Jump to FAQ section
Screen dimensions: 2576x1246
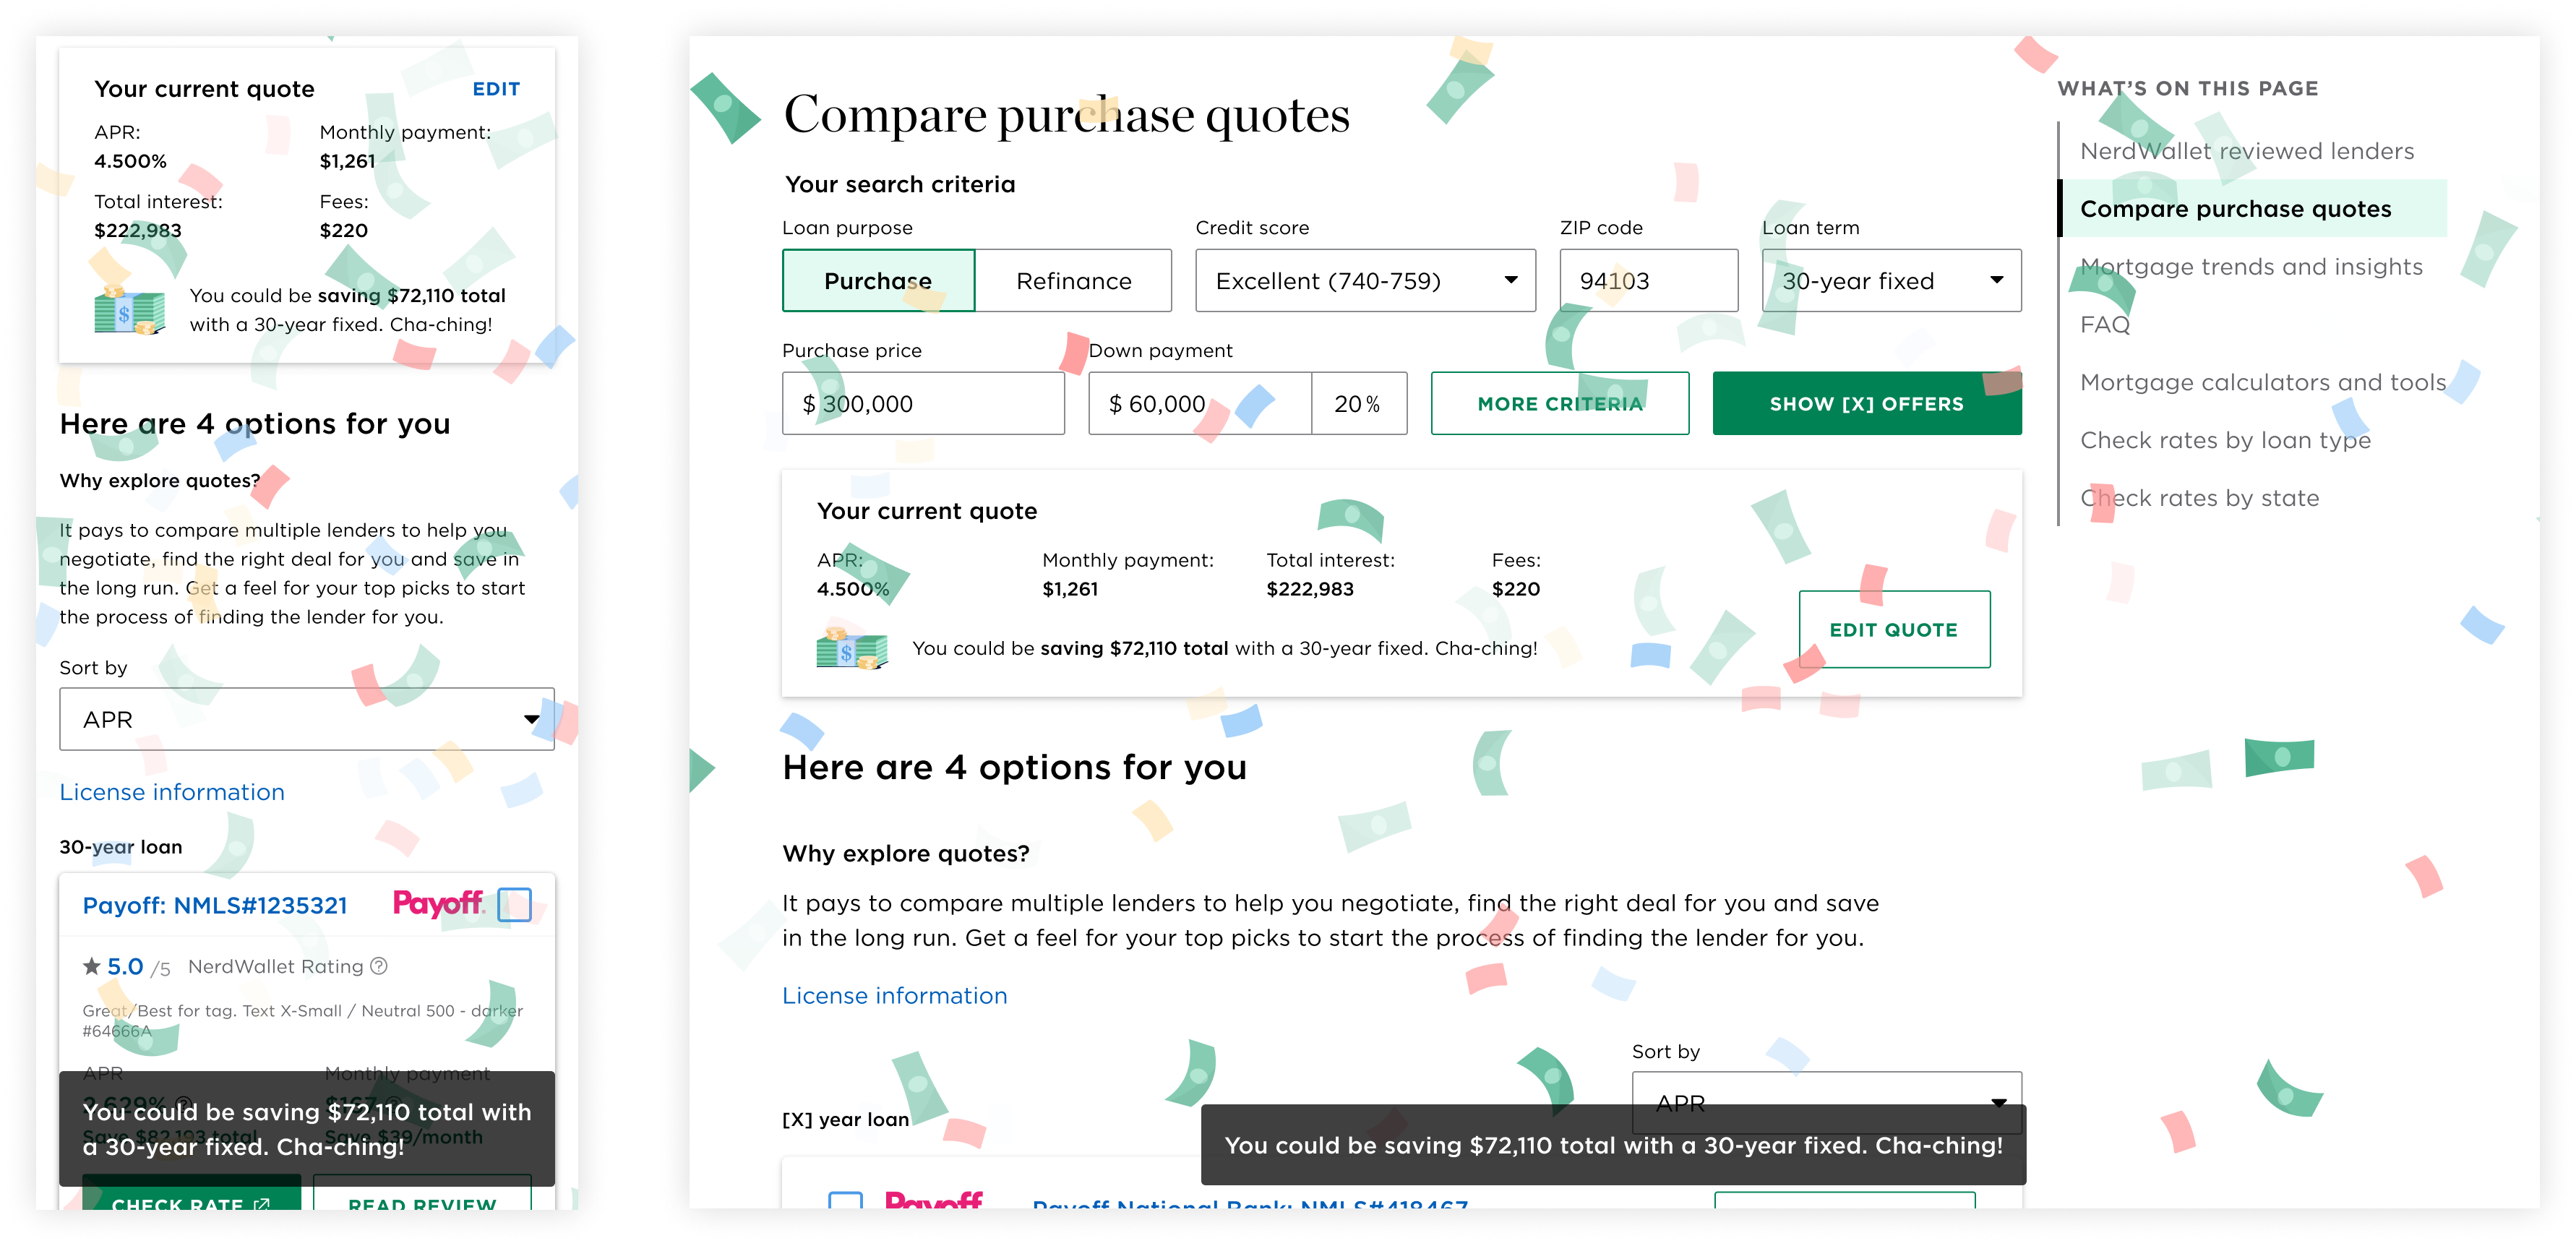2105,325
